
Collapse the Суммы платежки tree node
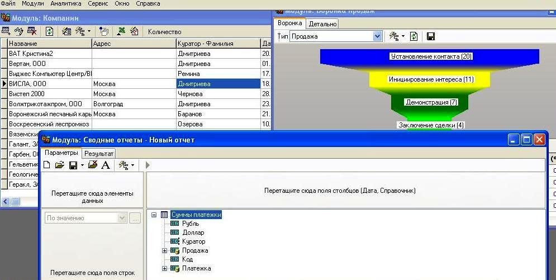(154, 215)
